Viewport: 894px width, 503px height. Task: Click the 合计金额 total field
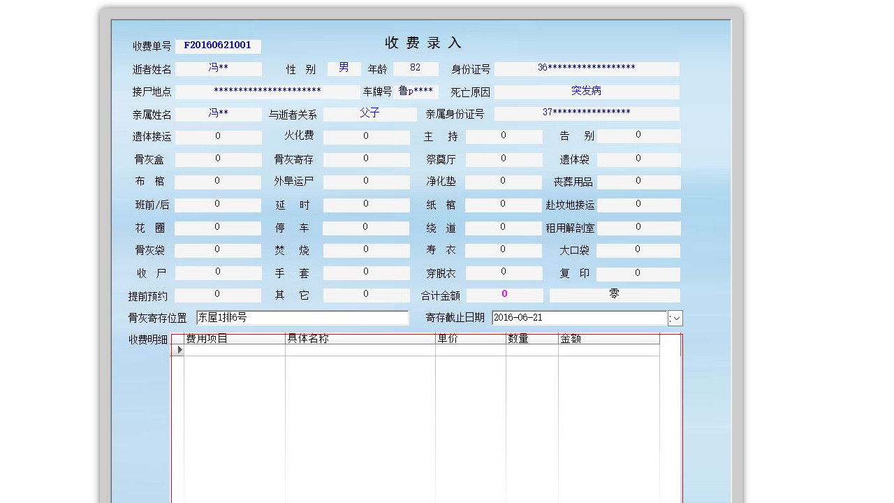point(504,294)
